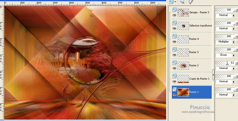Click the layer type icon of Raster 3
238x121 pixels.
[x=175, y=50]
